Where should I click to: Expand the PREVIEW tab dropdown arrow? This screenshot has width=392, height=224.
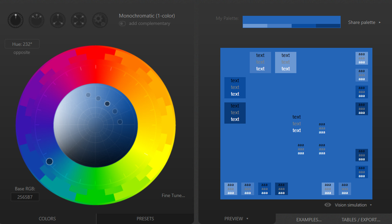[247, 219]
